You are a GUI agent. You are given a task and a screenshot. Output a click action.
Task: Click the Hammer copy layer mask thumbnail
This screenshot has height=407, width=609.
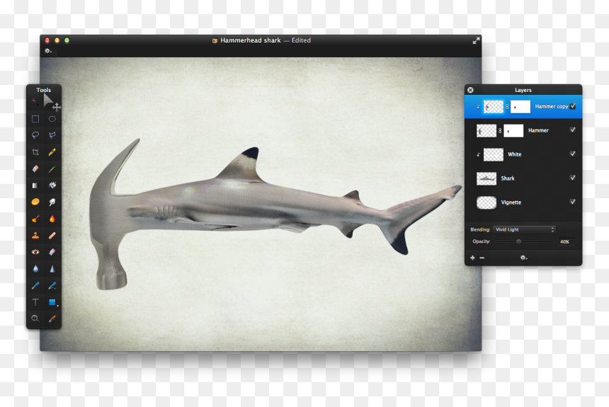click(520, 106)
